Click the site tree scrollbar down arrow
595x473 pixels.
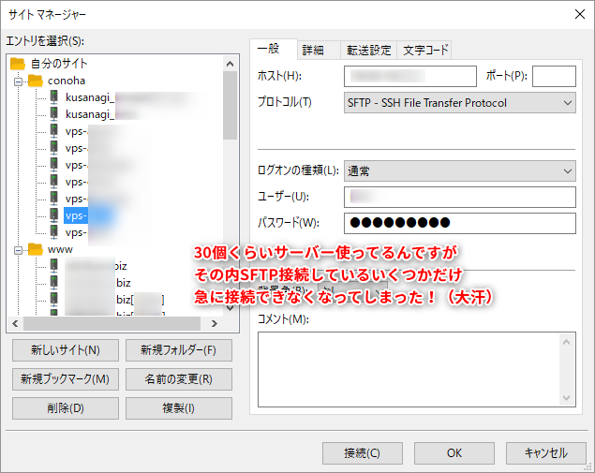[x=230, y=308]
